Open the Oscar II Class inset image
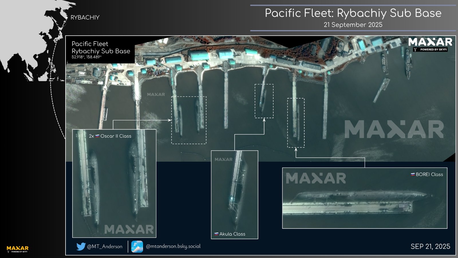The width and height of the screenshot is (458, 258). 114,183
